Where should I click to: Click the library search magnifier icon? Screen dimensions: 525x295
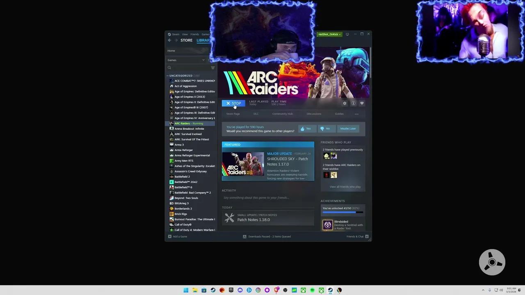click(169, 68)
